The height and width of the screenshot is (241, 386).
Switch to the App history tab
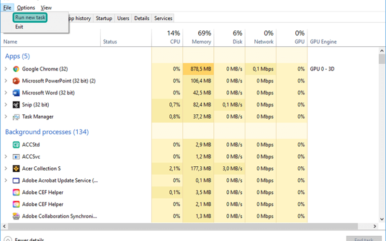click(x=80, y=18)
